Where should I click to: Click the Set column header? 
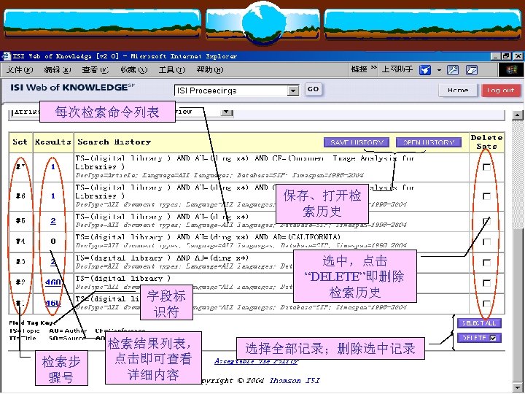click(20, 142)
